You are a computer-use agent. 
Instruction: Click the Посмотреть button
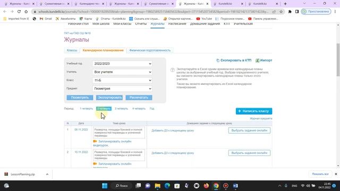click(80, 98)
